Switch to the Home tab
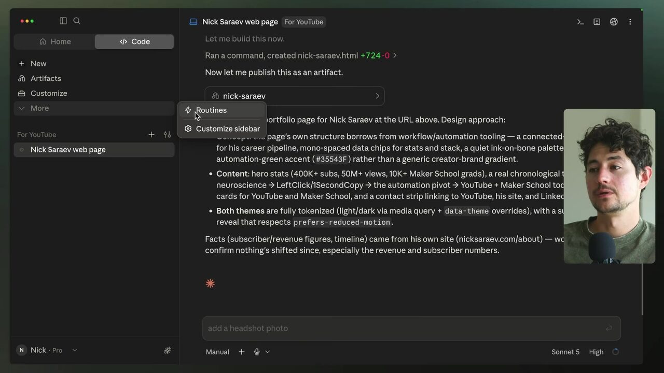Screen dimensions: 664x373 54,41
